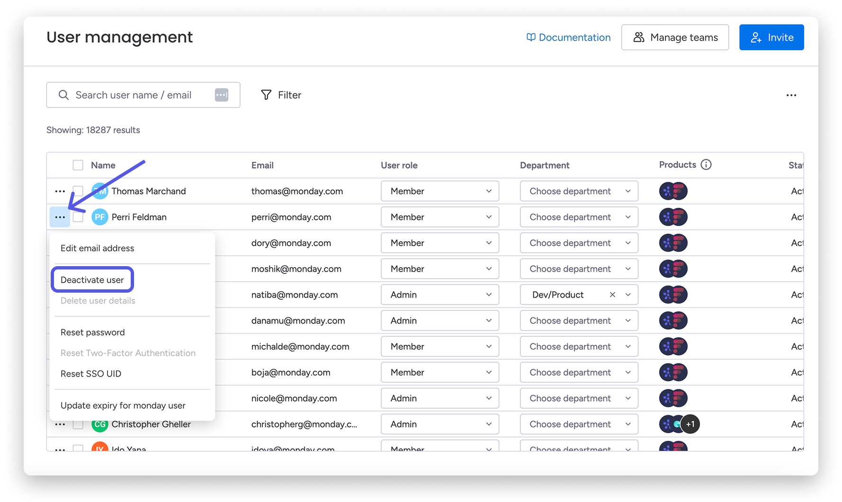Click the keyboard shortcut icon in search box

click(x=222, y=95)
